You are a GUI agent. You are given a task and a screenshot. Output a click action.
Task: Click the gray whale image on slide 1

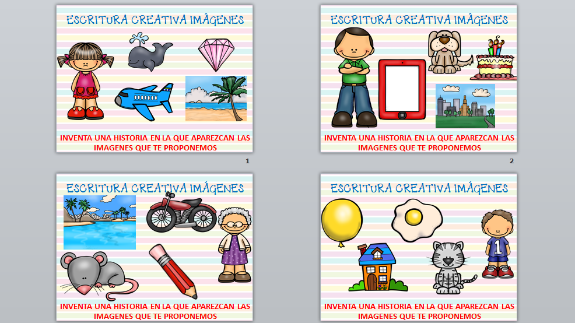pyautogui.click(x=150, y=52)
